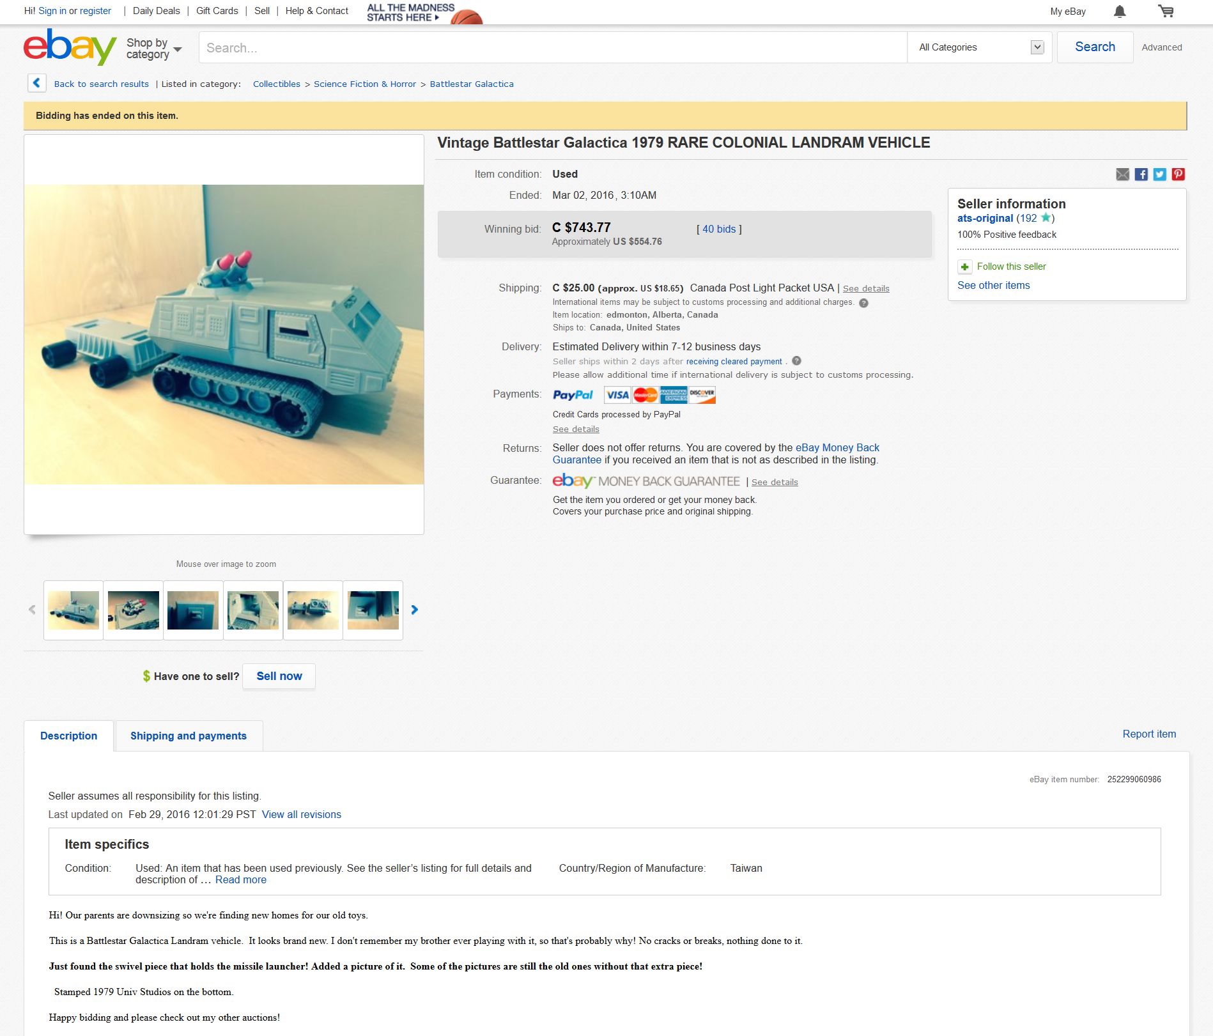See seller's other items
Viewport: 1213px width, 1036px height.
tap(994, 286)
